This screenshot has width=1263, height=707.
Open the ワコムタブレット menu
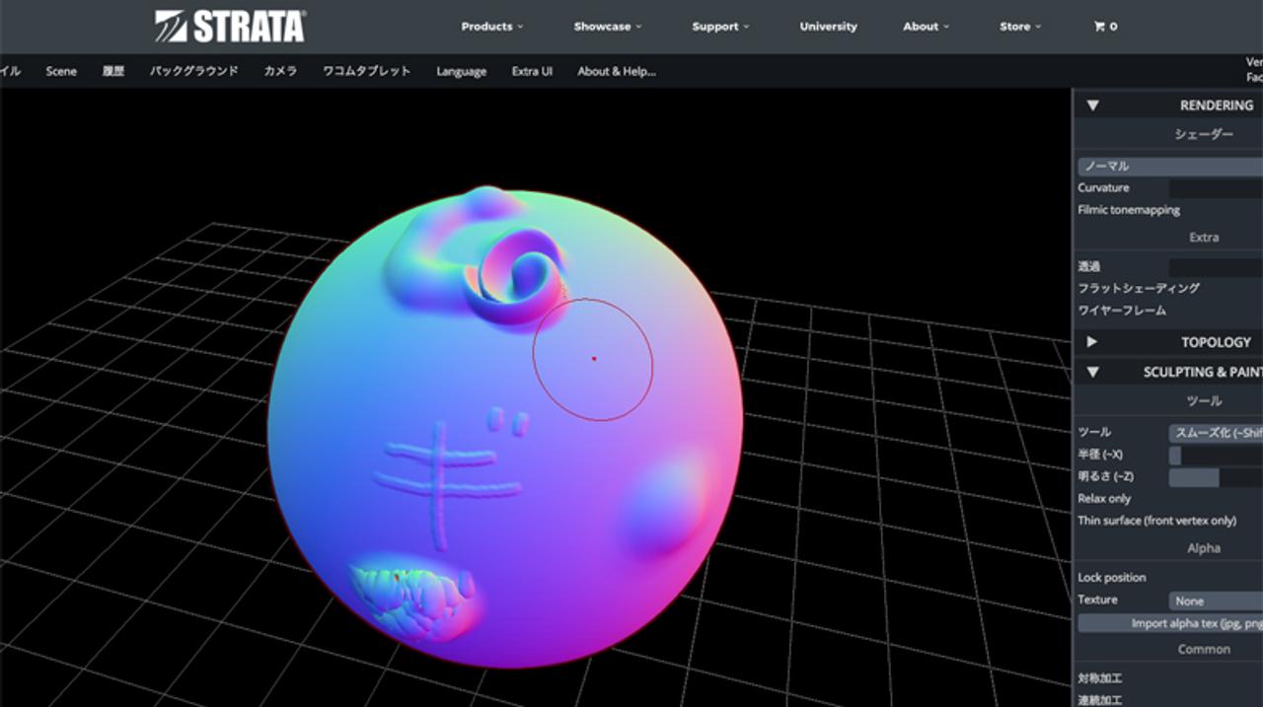pyautogui.click(x=366, y=71)
